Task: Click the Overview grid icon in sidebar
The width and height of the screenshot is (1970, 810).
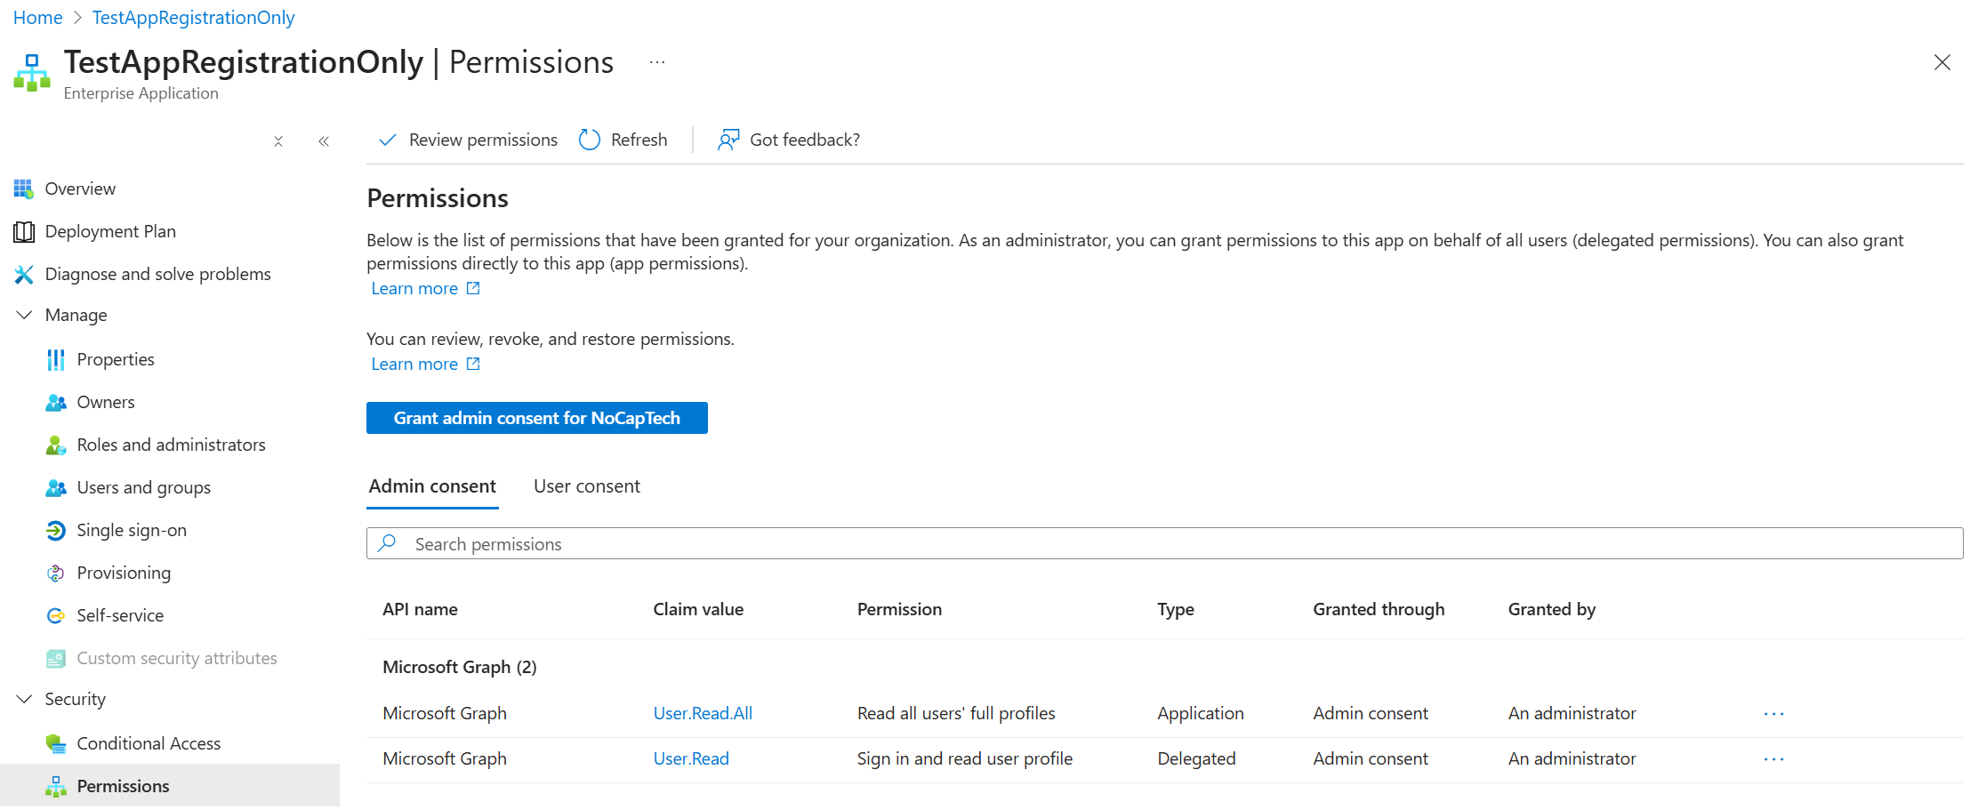Action: 23,188
